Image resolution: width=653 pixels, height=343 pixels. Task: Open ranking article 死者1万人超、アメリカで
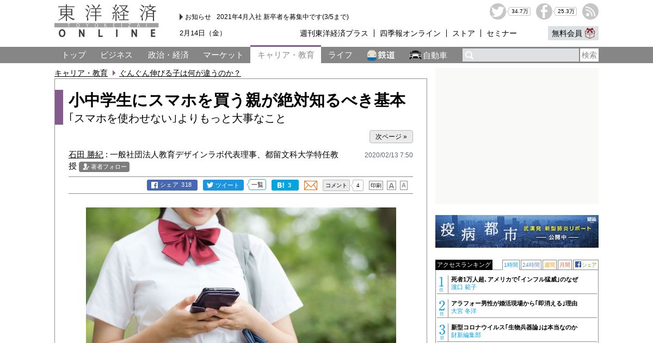click(514, 279)
